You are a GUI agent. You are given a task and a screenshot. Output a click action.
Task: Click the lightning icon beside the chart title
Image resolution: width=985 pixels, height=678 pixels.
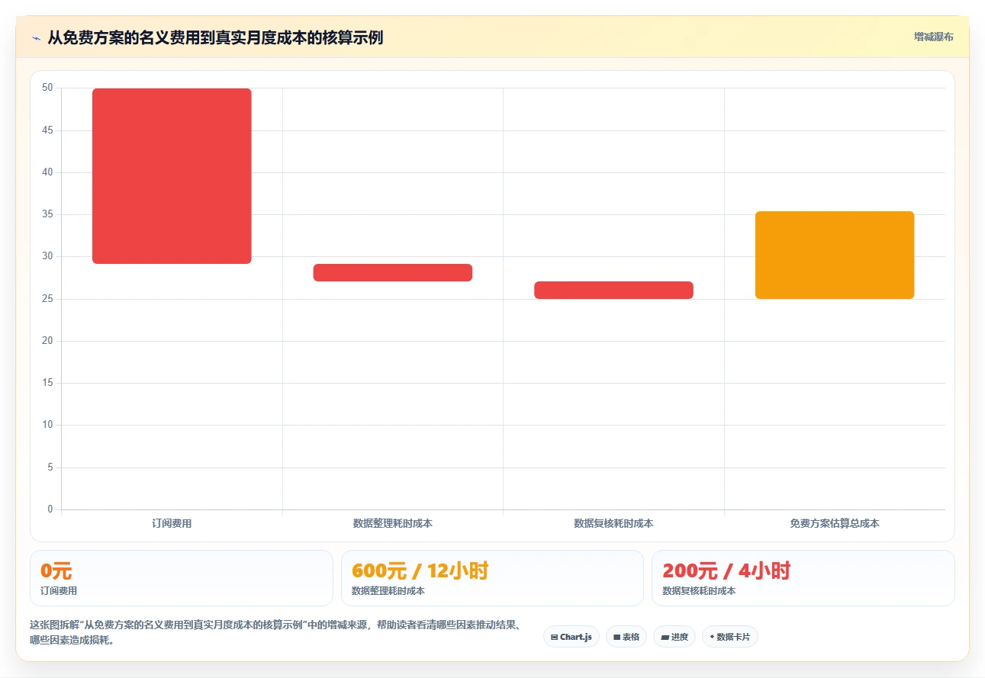click(37, 37)
